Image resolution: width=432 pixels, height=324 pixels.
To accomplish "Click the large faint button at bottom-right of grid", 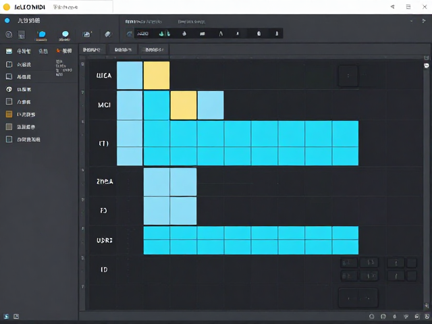I will 358,298.
